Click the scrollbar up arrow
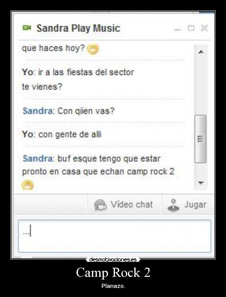 tap(201, 52)
